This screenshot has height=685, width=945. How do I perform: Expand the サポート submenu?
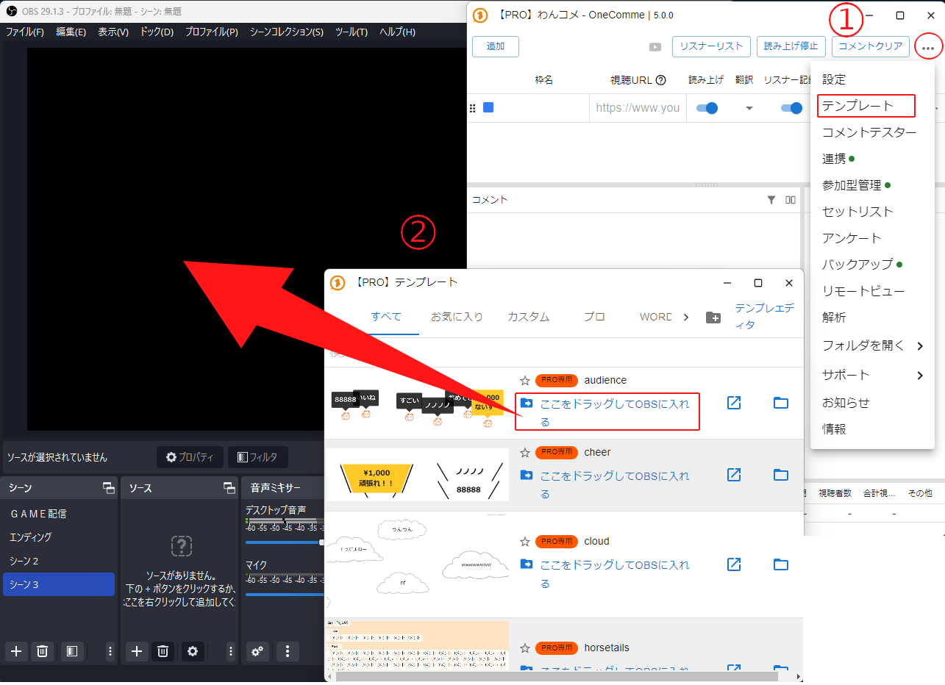[x=919, y=376]
